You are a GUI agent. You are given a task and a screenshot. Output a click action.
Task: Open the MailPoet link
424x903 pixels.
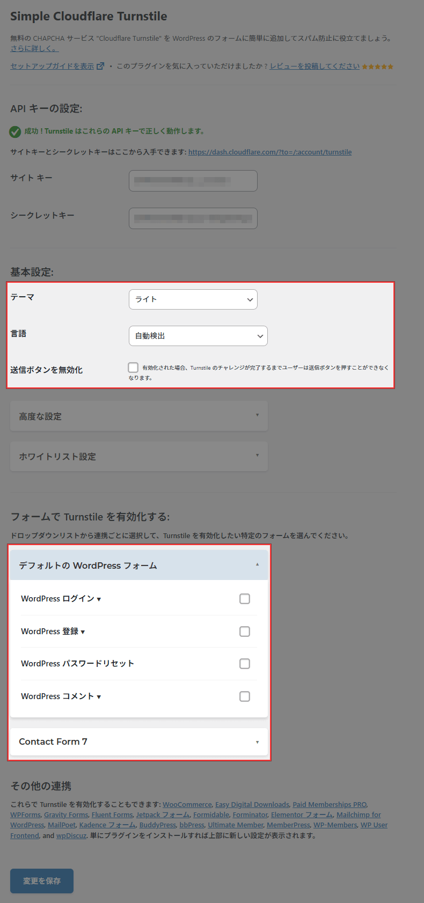coord(62,825)
